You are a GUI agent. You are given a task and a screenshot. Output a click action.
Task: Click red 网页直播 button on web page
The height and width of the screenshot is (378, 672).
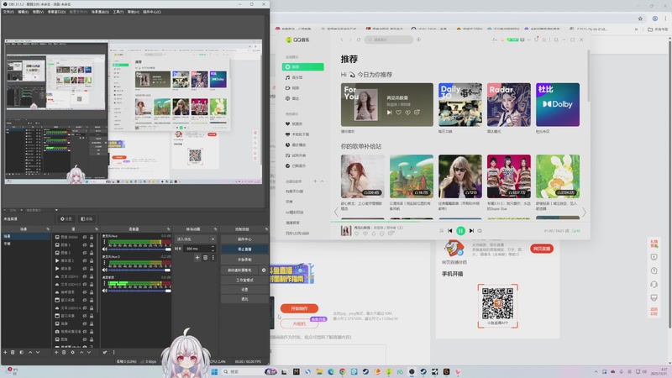(542, 249)
